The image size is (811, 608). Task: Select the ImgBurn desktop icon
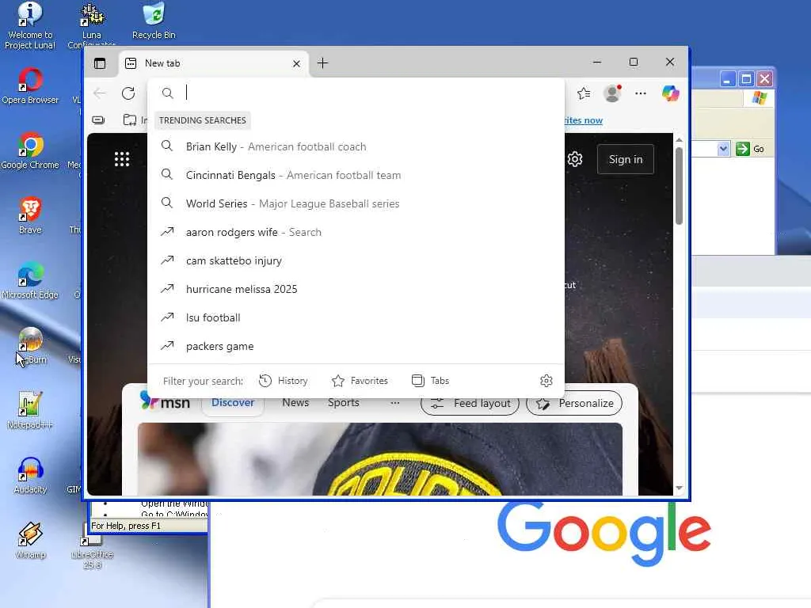click(30, 345)
